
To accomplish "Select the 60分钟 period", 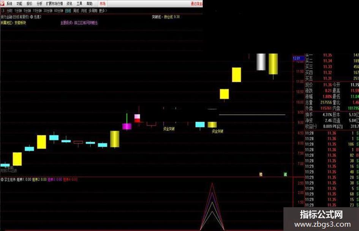I will (x=59, y=11).
